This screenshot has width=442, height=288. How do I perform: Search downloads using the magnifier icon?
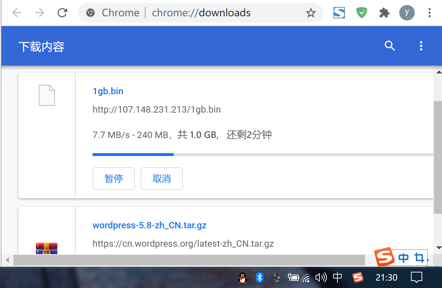[390, 46]
